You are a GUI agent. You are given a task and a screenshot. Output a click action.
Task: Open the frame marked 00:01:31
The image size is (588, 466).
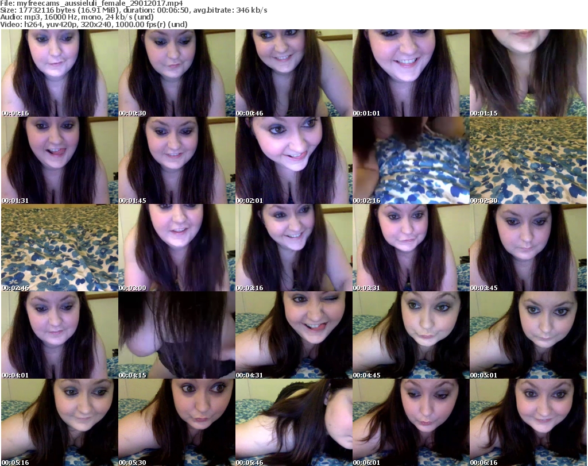coord(59,160)
